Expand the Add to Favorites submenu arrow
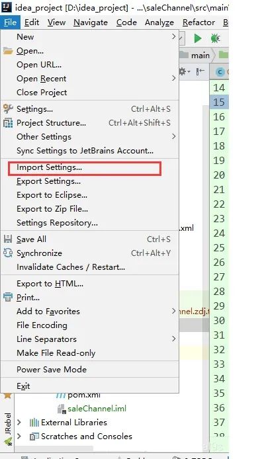Image resolution: width=262 pixels, height=459 pixels. (x=174, y=311)
